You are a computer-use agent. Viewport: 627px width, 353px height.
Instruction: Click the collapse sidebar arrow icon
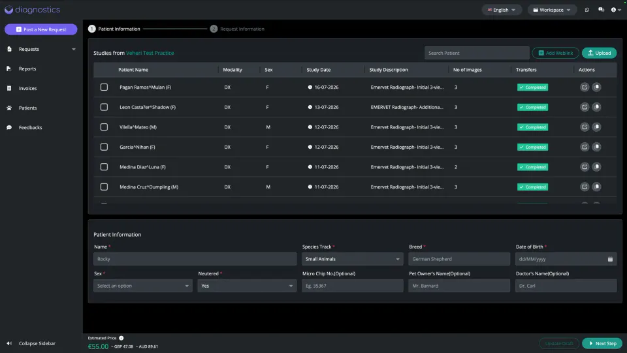point(9,343)
